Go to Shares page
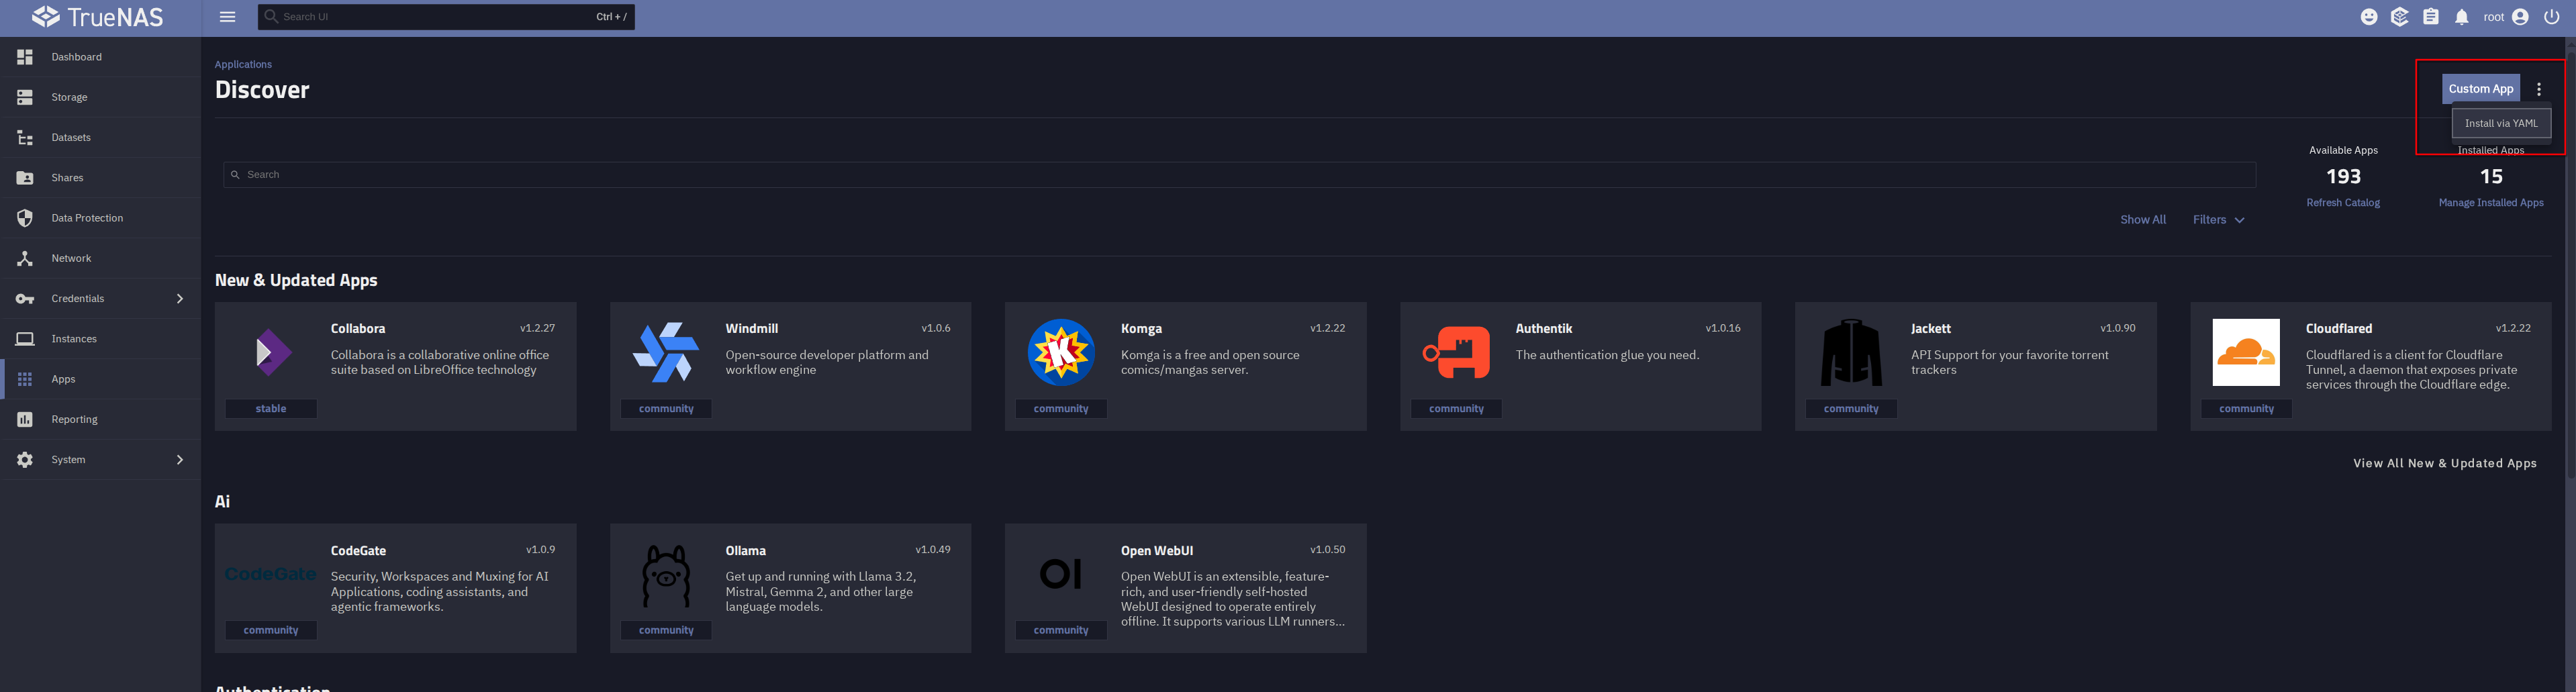 (x=100, y=178)
